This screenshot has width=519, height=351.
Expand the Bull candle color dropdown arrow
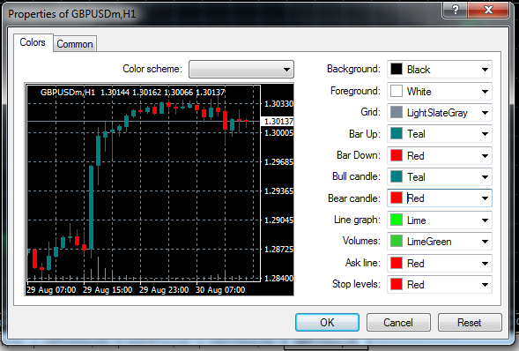click(x=485, y=177)
